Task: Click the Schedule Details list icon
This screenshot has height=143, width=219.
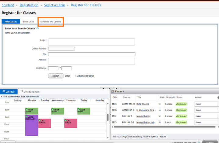Action: pyautogui.click(x=22, y=91)
